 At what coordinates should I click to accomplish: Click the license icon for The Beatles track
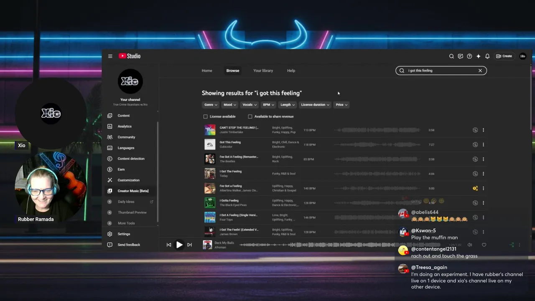point(475,159)
